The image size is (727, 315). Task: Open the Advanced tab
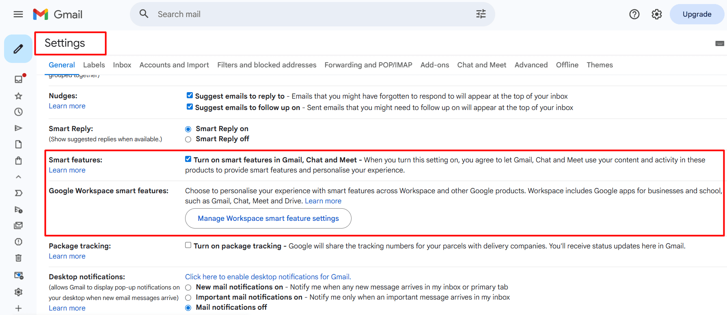531,65
